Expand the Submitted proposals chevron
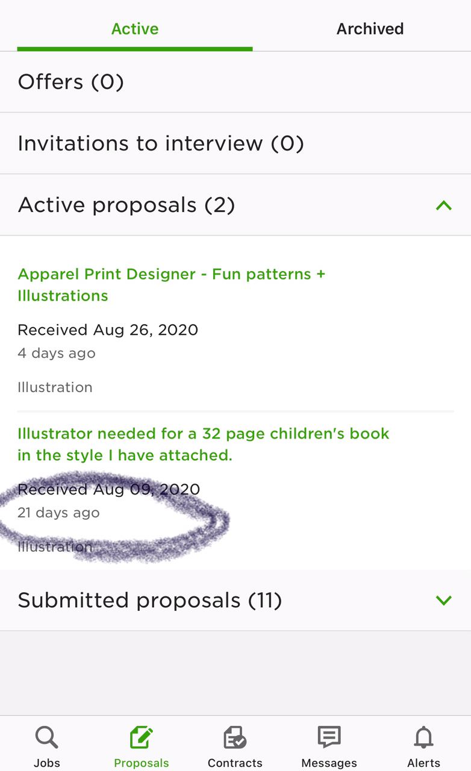The width and height of the screenshot is (471, 771). point(443,600)
